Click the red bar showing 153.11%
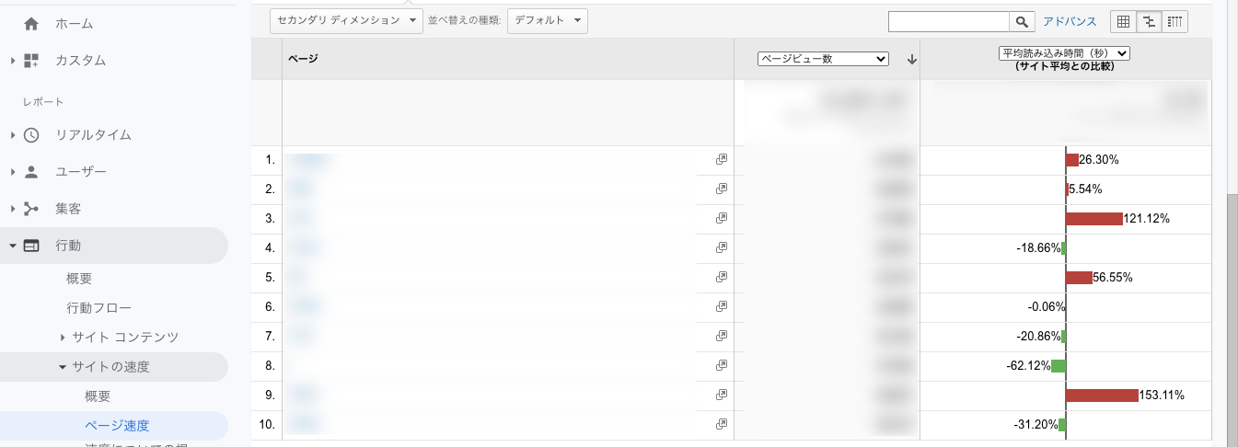The image size is (1238, 447). 1102,395
